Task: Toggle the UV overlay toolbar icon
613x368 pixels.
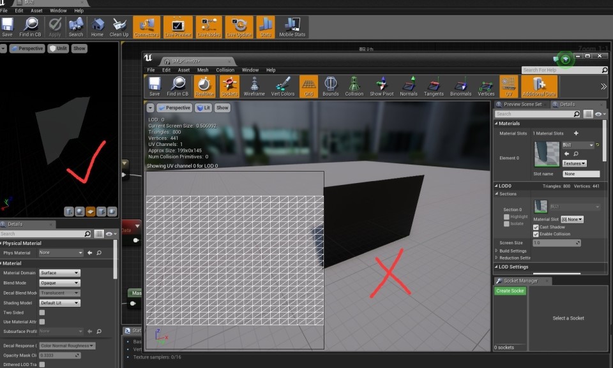Action: coord(509,86)
